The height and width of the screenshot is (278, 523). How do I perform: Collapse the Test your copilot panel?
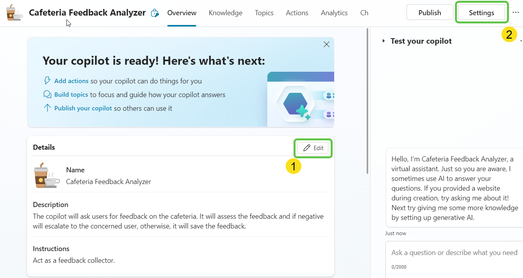coord(383,41)
